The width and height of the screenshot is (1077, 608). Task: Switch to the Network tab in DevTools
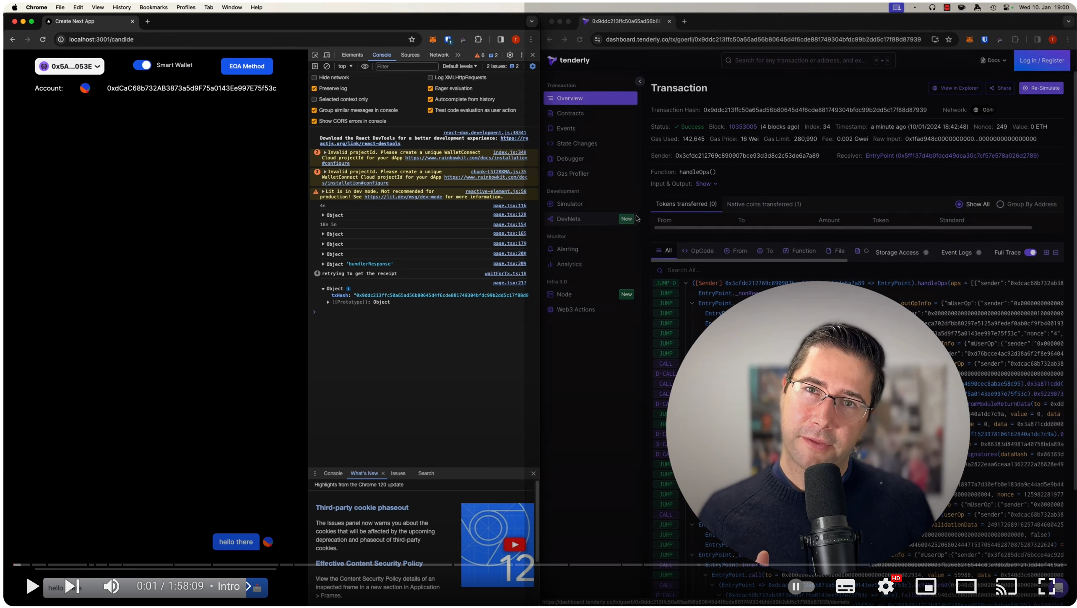[439, 55]
